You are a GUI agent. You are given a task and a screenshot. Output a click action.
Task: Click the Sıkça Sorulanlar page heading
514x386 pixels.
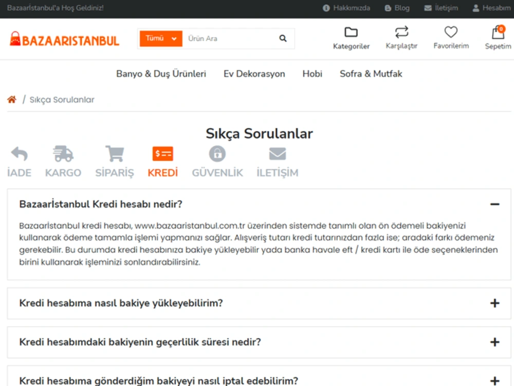click(259, 133)
